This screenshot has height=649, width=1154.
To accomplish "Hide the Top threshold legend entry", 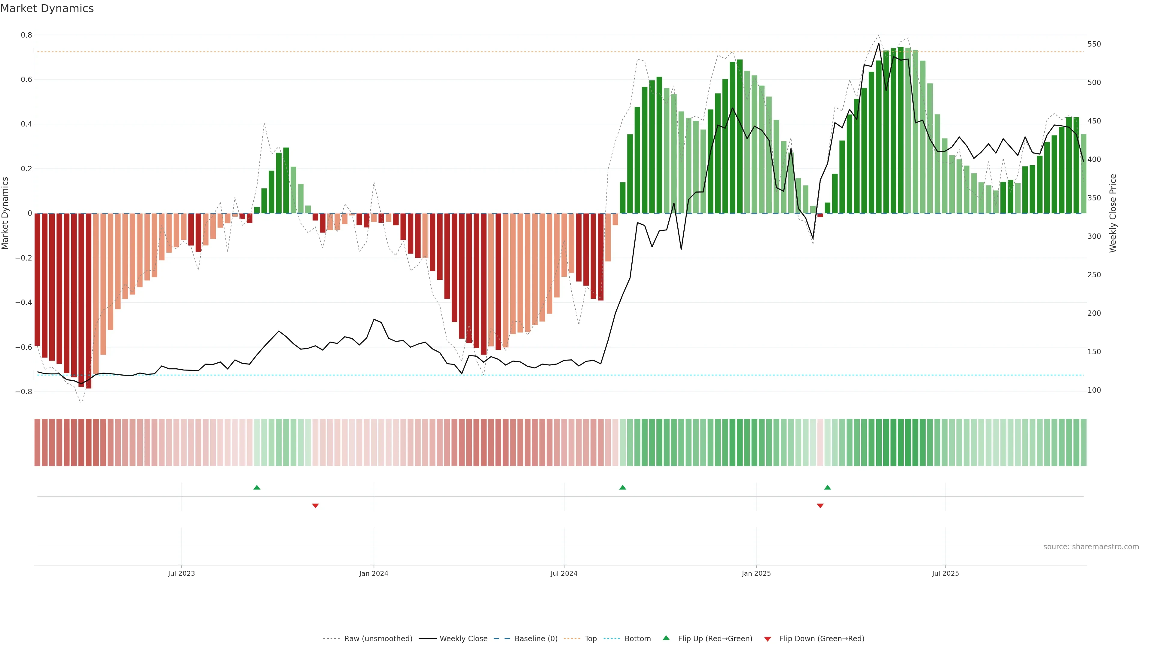I will click(x=591, y=639).
